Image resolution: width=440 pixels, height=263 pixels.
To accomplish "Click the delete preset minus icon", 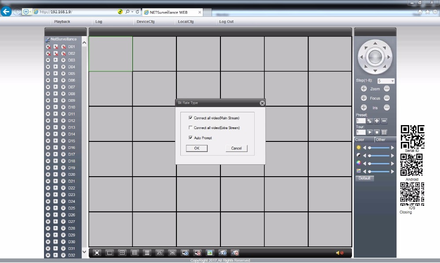I will [x=384, y=121].
